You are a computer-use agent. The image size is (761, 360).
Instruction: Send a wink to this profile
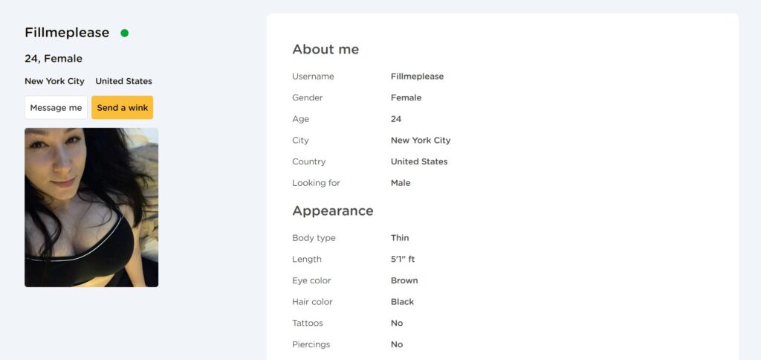point(122,108)
